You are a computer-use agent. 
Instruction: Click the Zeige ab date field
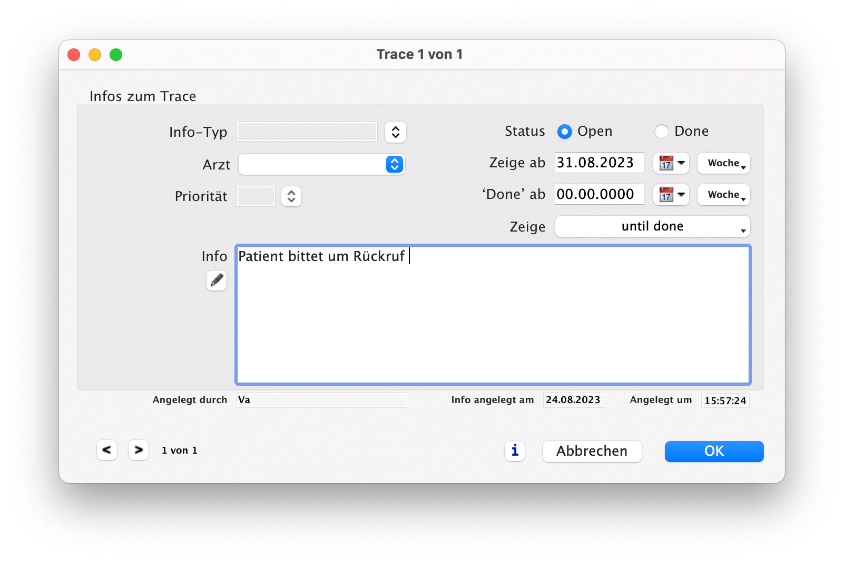tap(599, 163)
